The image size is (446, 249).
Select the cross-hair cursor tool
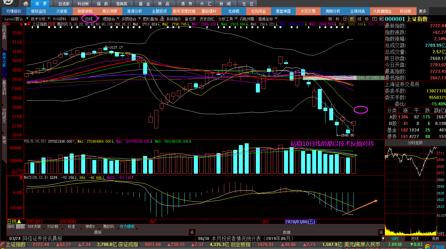[345, 19]
